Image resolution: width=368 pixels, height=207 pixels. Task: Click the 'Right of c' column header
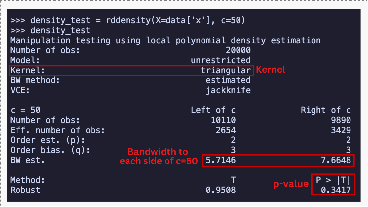(325, 110)
